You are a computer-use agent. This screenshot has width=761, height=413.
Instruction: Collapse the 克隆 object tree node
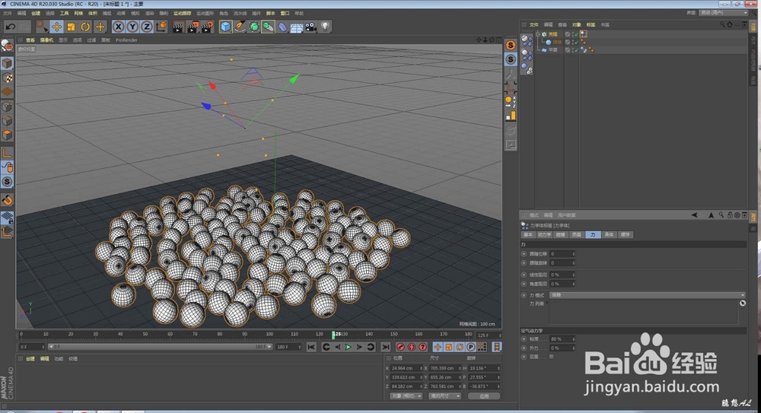point(538,34)
